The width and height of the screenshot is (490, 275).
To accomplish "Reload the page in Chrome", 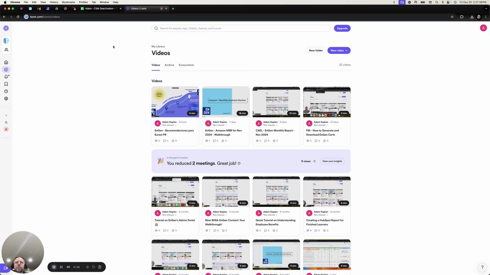I will click(x=18, y=17).
